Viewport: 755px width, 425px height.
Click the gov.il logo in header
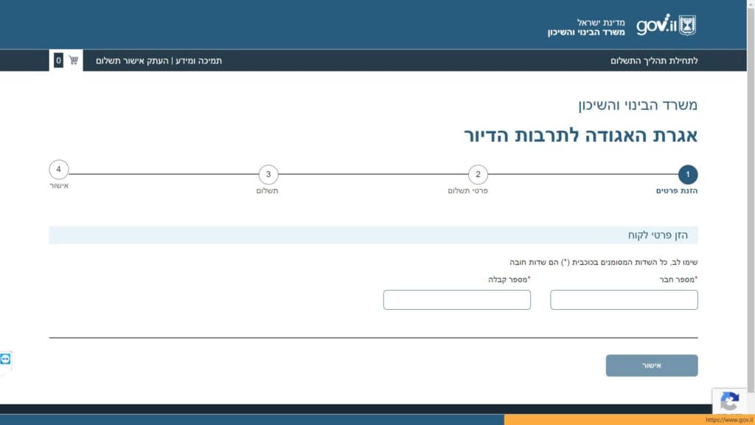pyautogui.click(x=655, y=25)
